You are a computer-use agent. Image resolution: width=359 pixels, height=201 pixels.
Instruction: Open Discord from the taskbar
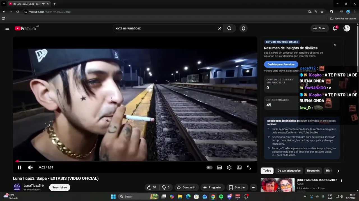coord(229,197)
